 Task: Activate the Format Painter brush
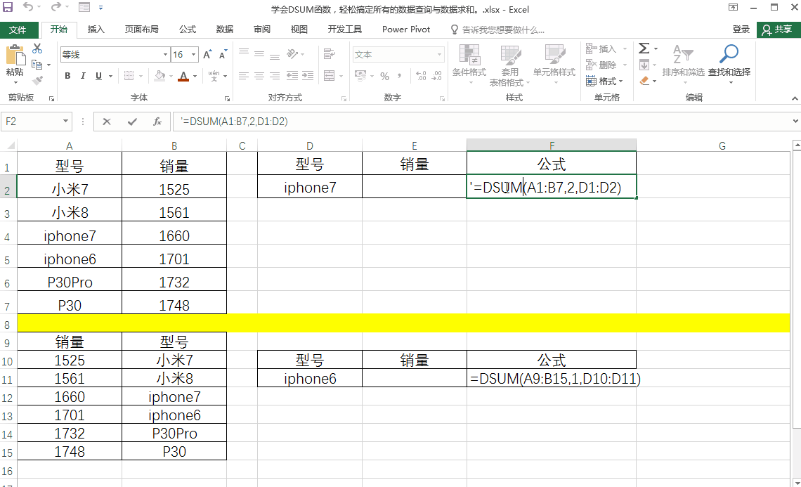coord(37,80)
